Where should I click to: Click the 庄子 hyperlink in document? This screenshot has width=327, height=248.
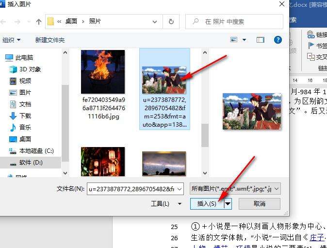point(317,237)
